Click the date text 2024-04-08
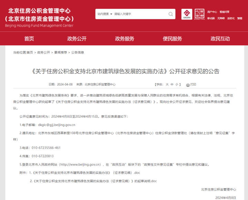 coord(65,85)
